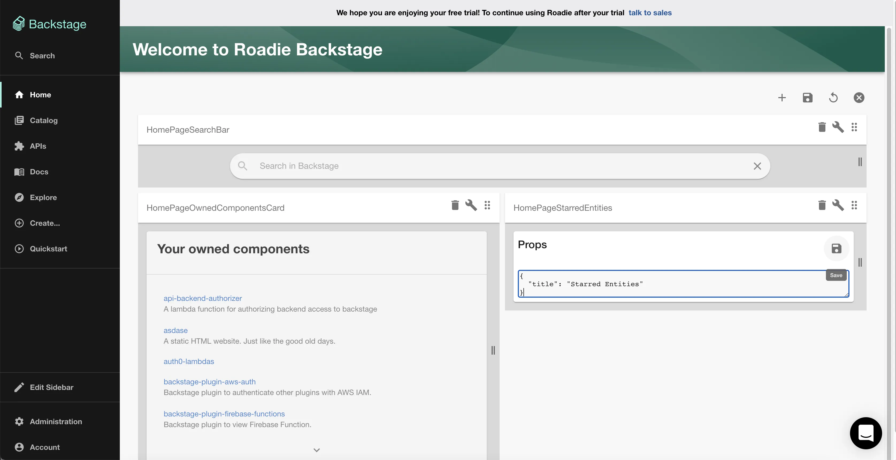Viewport: 896px width, 460px height.
Task: Open the api-backend-authorizer component link
Action: (x=202, y=298)
